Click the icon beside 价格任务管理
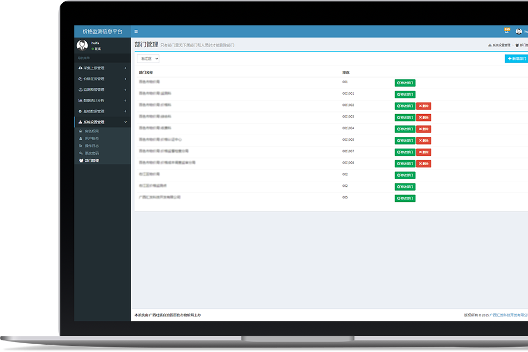This screenshot has width=528, height=352. (80, 79)
